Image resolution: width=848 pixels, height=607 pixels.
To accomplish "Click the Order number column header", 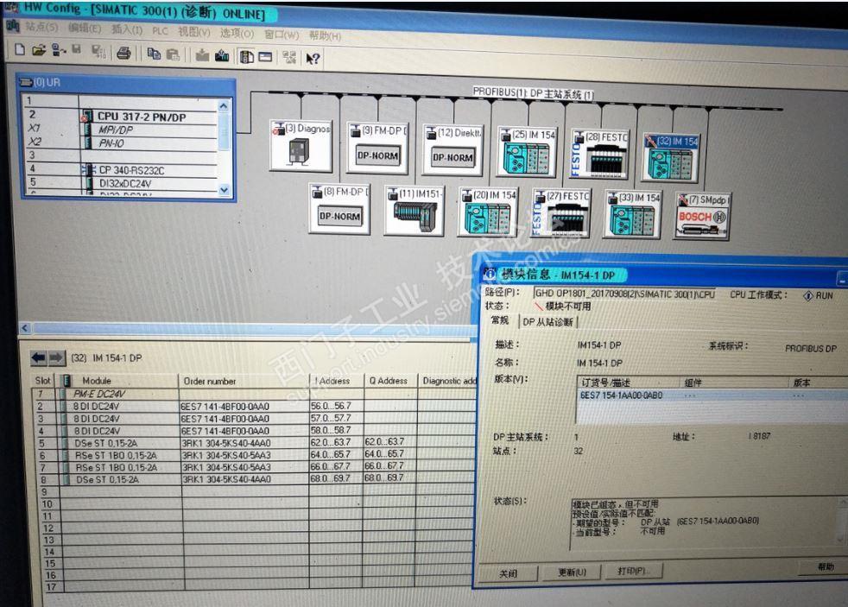I will [x=244, y=381].
